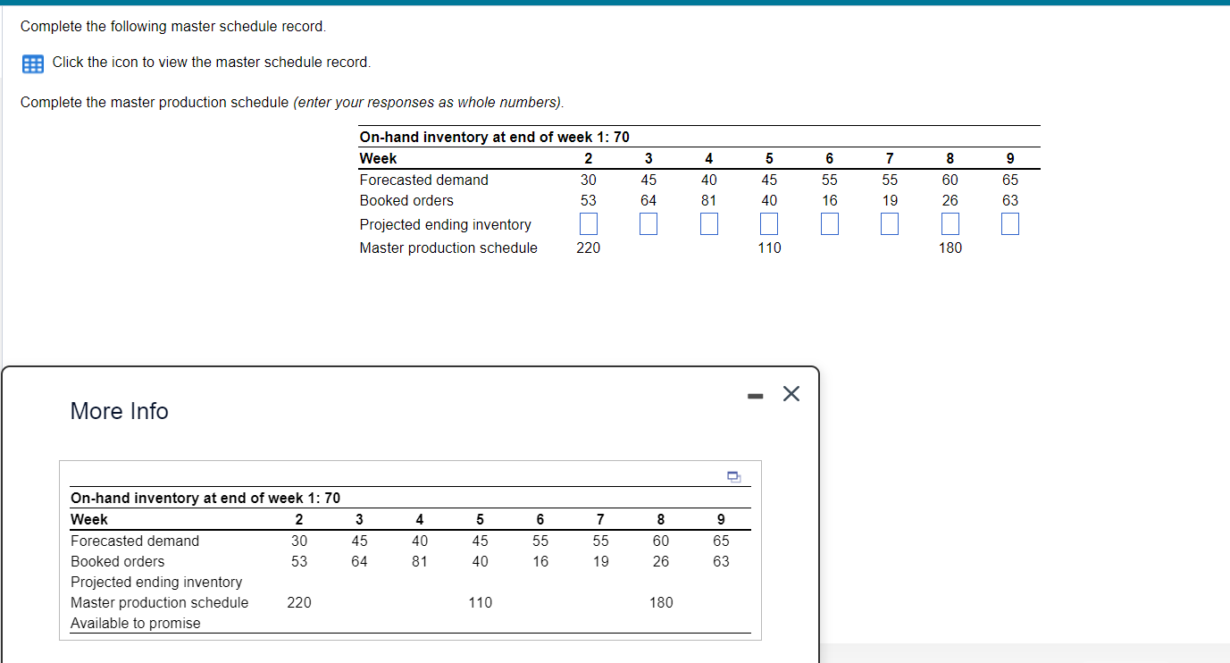
Task: Click the projected ending inventory box for week 3
Action: 648,223
